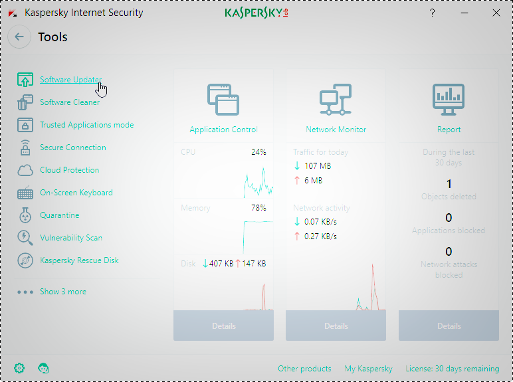Click the Vulnerability Scan magnifier icon
The image size is (513, 382).
click(25, 238)
